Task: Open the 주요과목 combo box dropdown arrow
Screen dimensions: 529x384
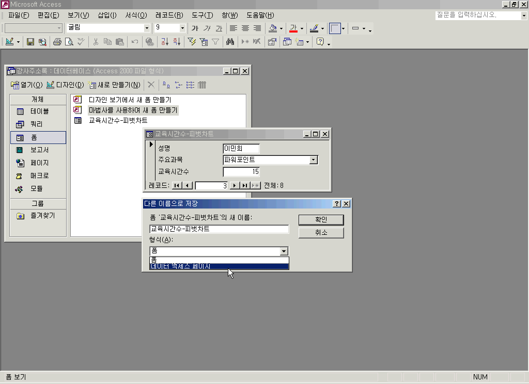Action: tap(313, 161)
